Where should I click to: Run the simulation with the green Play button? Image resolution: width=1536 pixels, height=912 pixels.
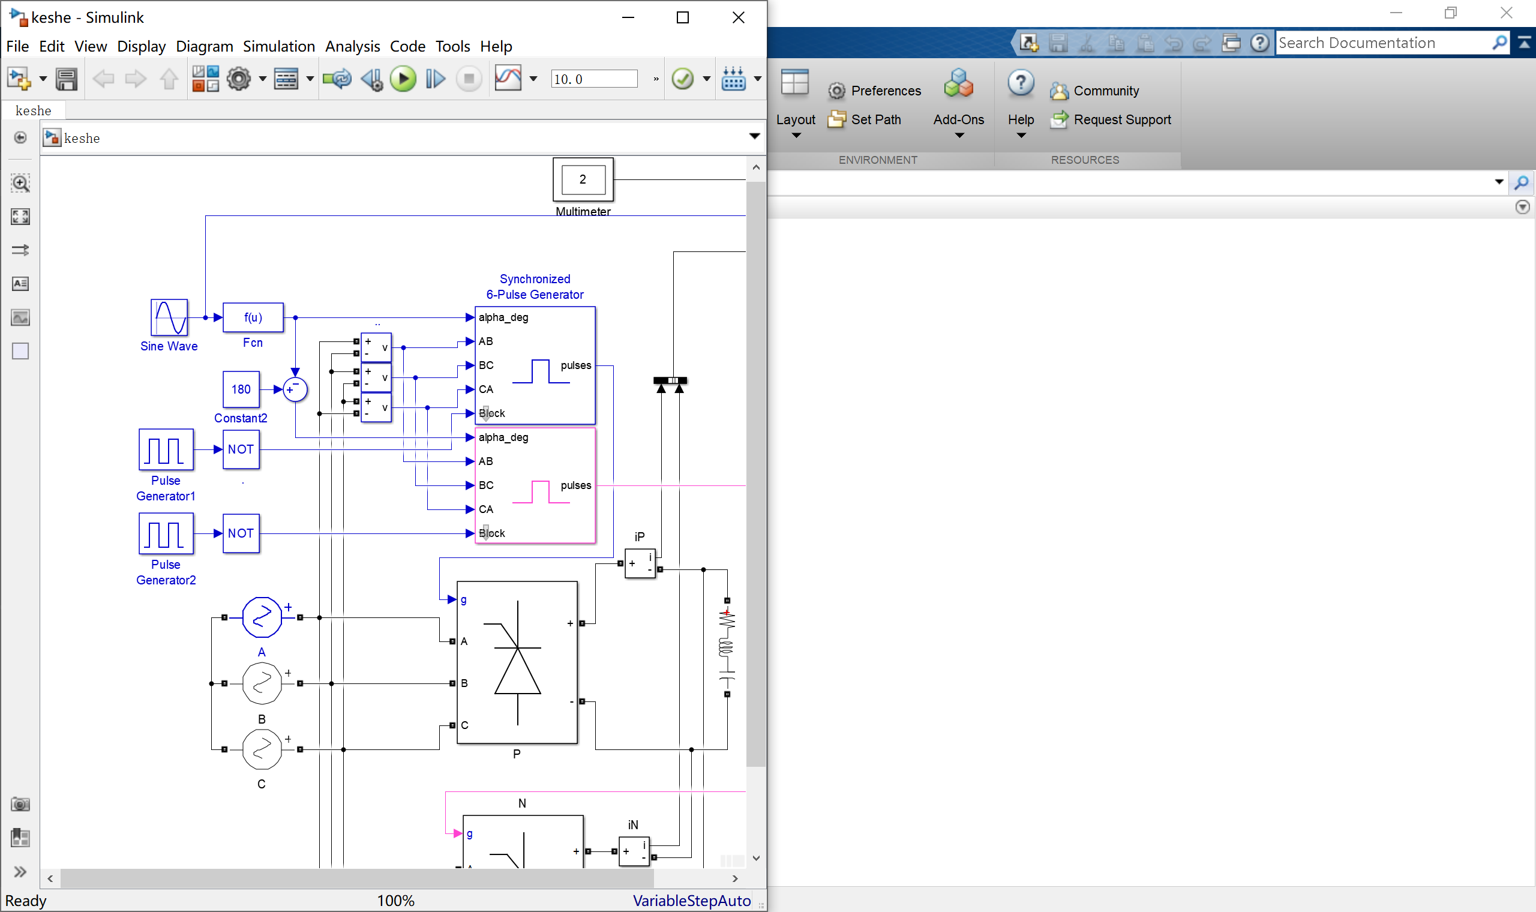(403, 79)
